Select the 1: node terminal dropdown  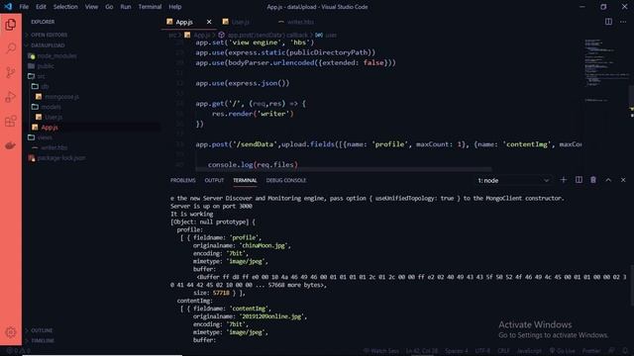click(x=513, y=180)
